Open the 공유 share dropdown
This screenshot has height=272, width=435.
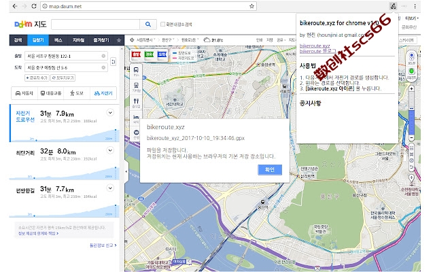tap(281, 40)
